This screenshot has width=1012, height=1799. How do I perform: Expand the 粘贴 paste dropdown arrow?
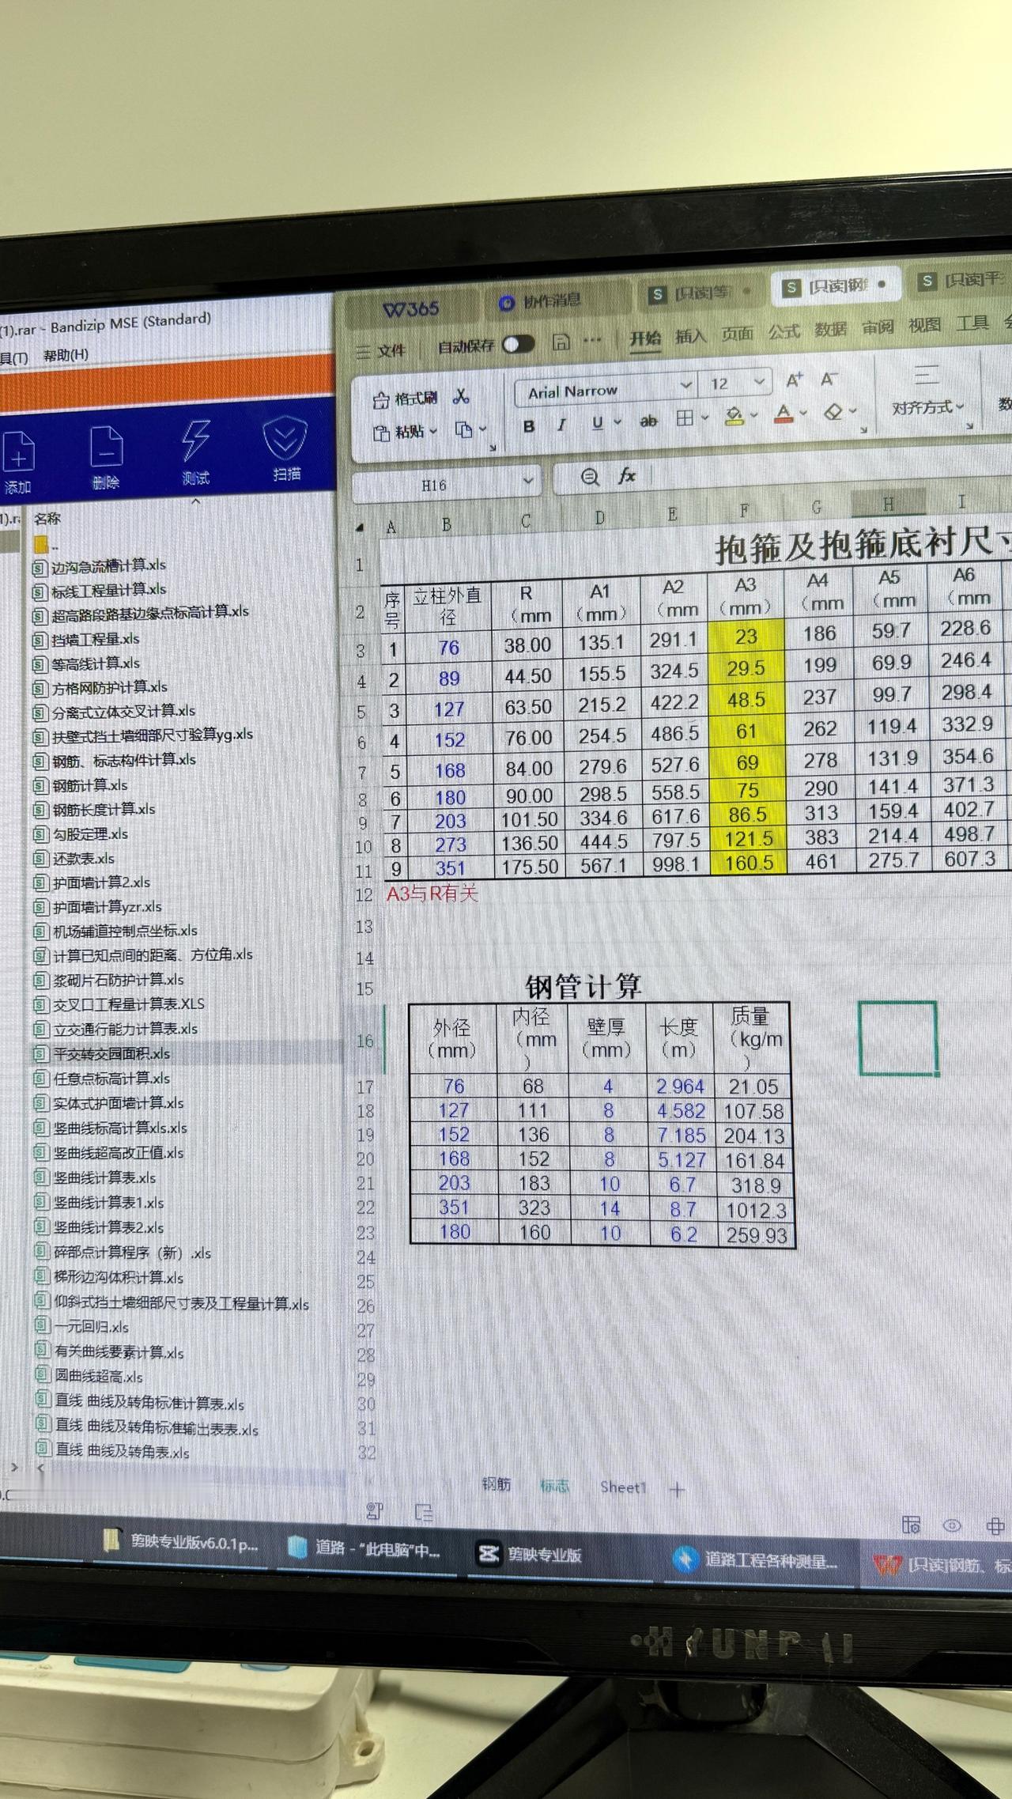coord(432,431)
